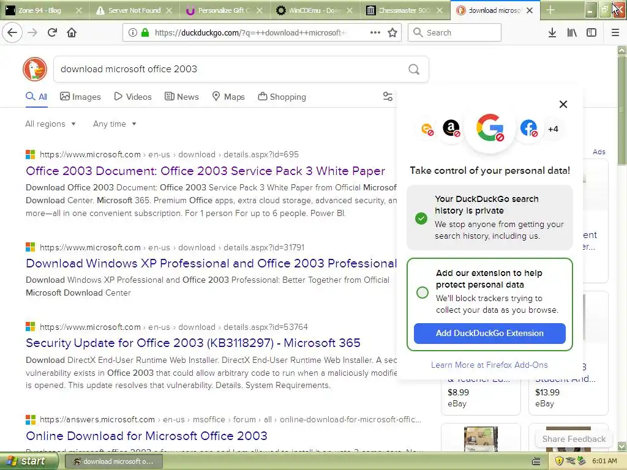The width and height of the screenshot is (627, 470).
Task: Click the security shield tray icon
Action: [559, 461]
